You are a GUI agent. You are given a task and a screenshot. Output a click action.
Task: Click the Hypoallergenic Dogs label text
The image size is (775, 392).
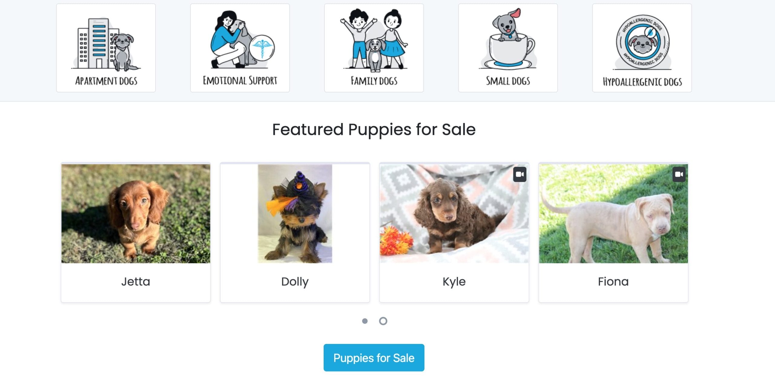[642, 82]
